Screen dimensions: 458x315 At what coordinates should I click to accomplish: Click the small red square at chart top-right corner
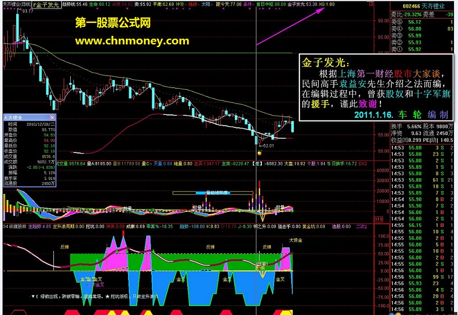(x=371, y=4)
